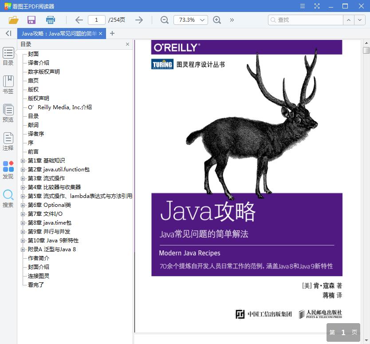The image size is (370, 344).
Task: Jump to 译者序 in the outline
Action: [36, 134]
